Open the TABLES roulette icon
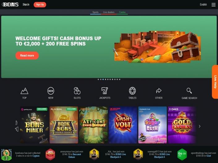218x163 pixels. click(132, 91)
